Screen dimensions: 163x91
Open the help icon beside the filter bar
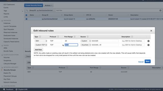[x=160, y=10]
